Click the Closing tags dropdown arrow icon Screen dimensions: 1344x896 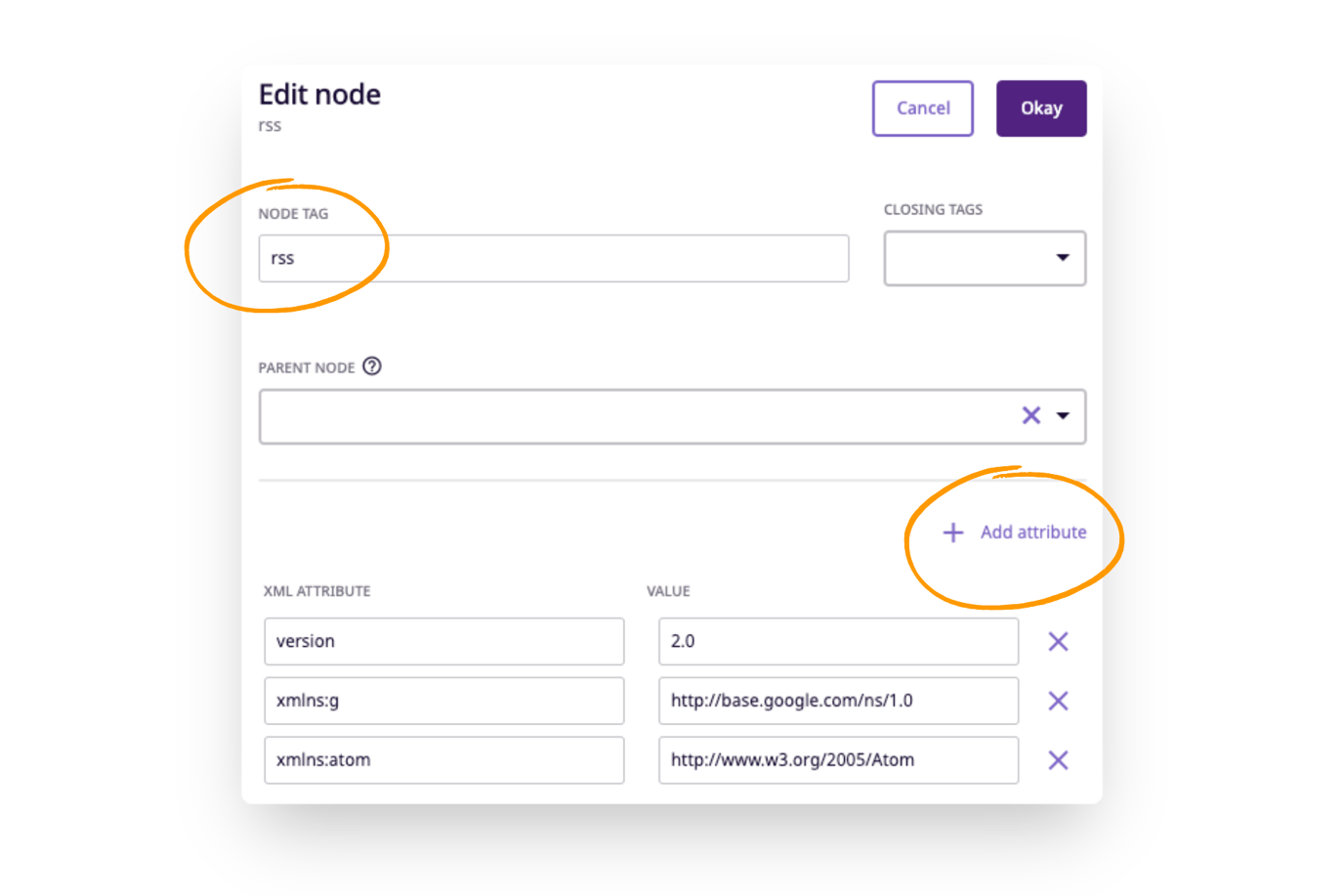1064,258
